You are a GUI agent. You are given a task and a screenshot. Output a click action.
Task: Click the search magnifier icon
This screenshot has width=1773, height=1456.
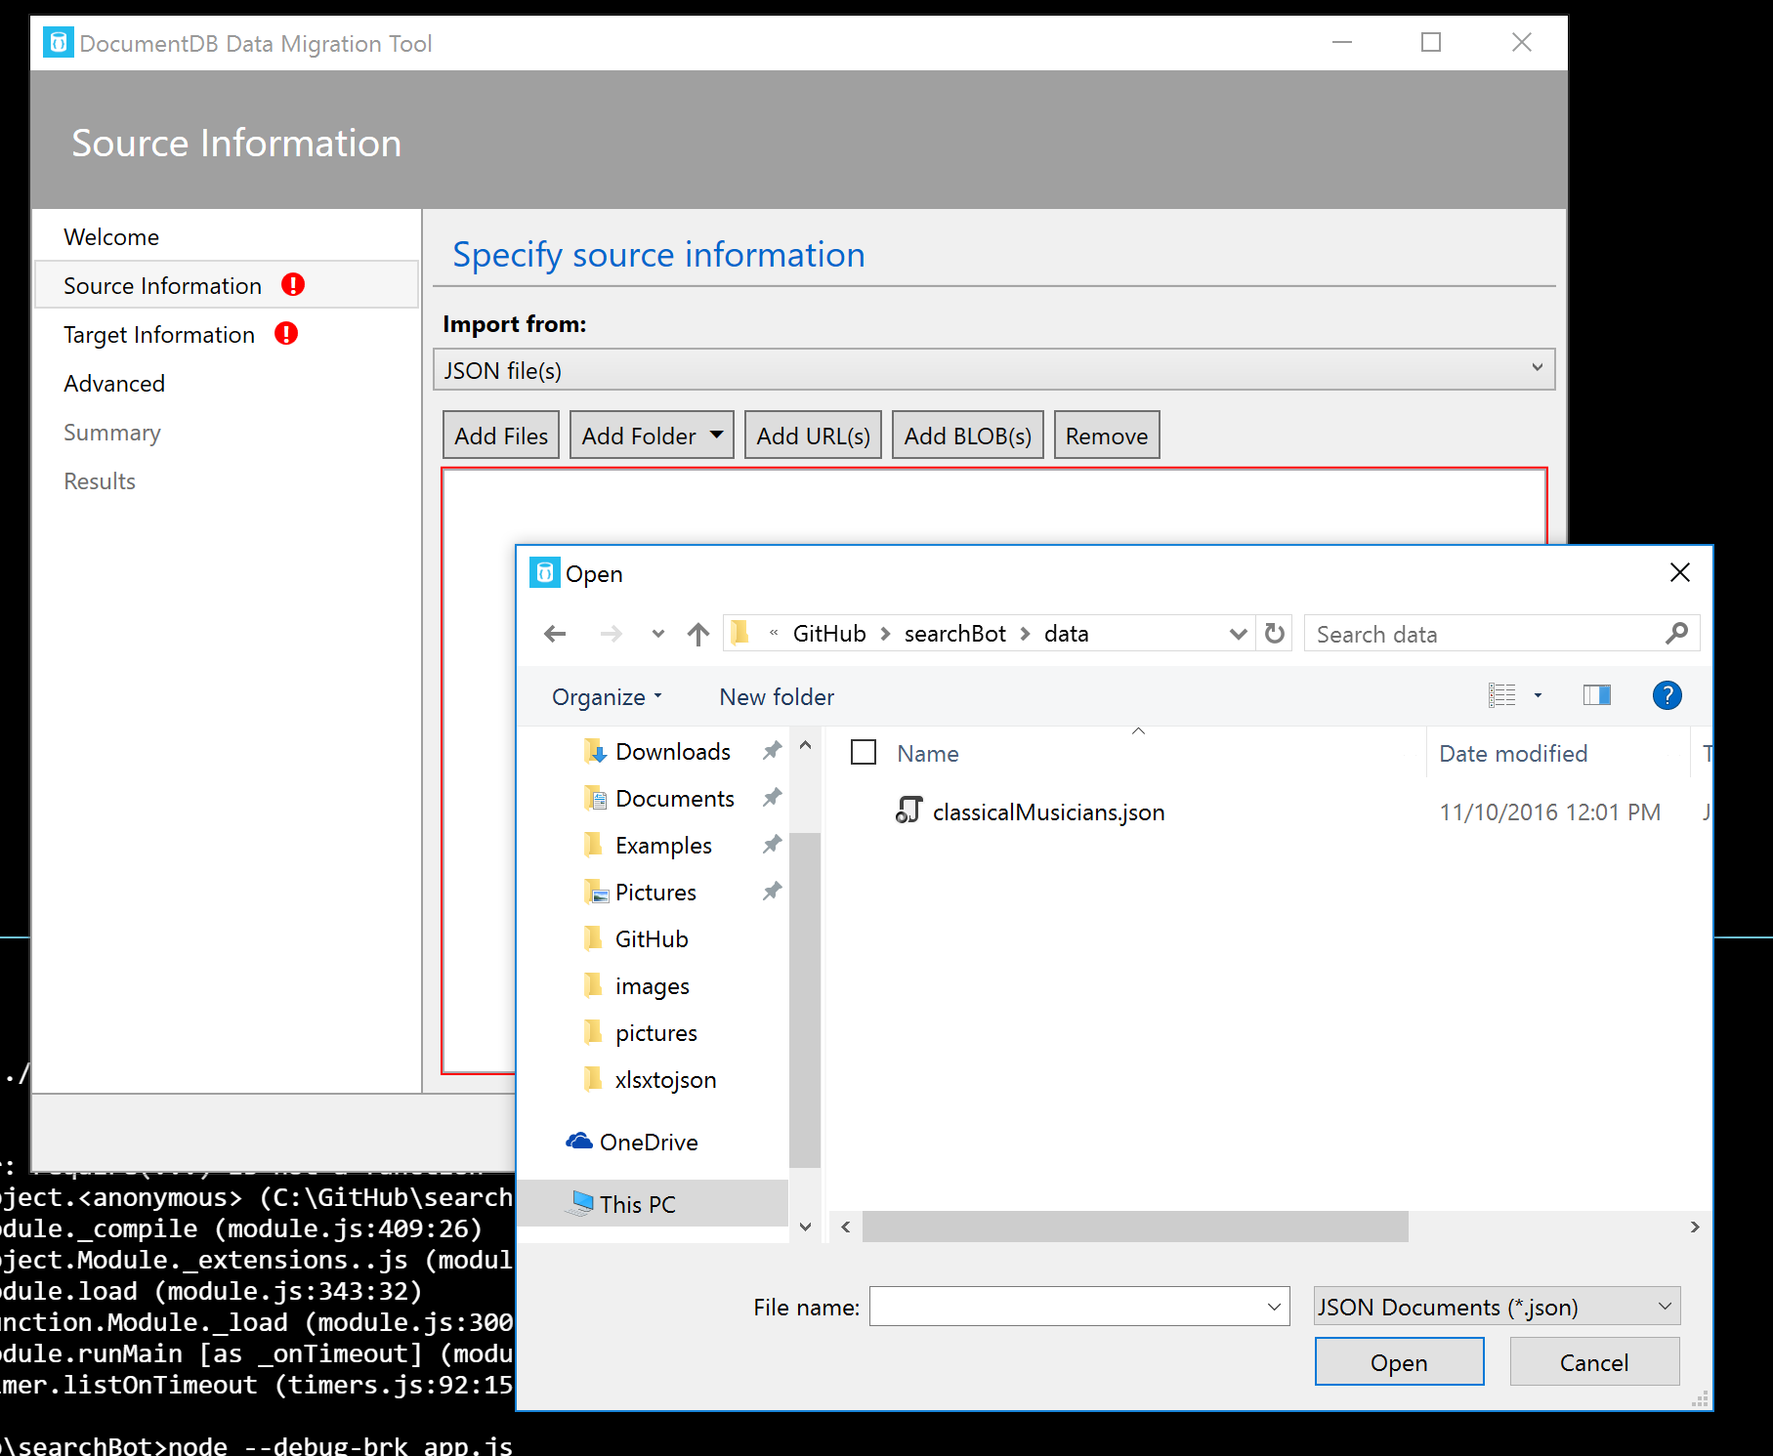(1676, 634)
